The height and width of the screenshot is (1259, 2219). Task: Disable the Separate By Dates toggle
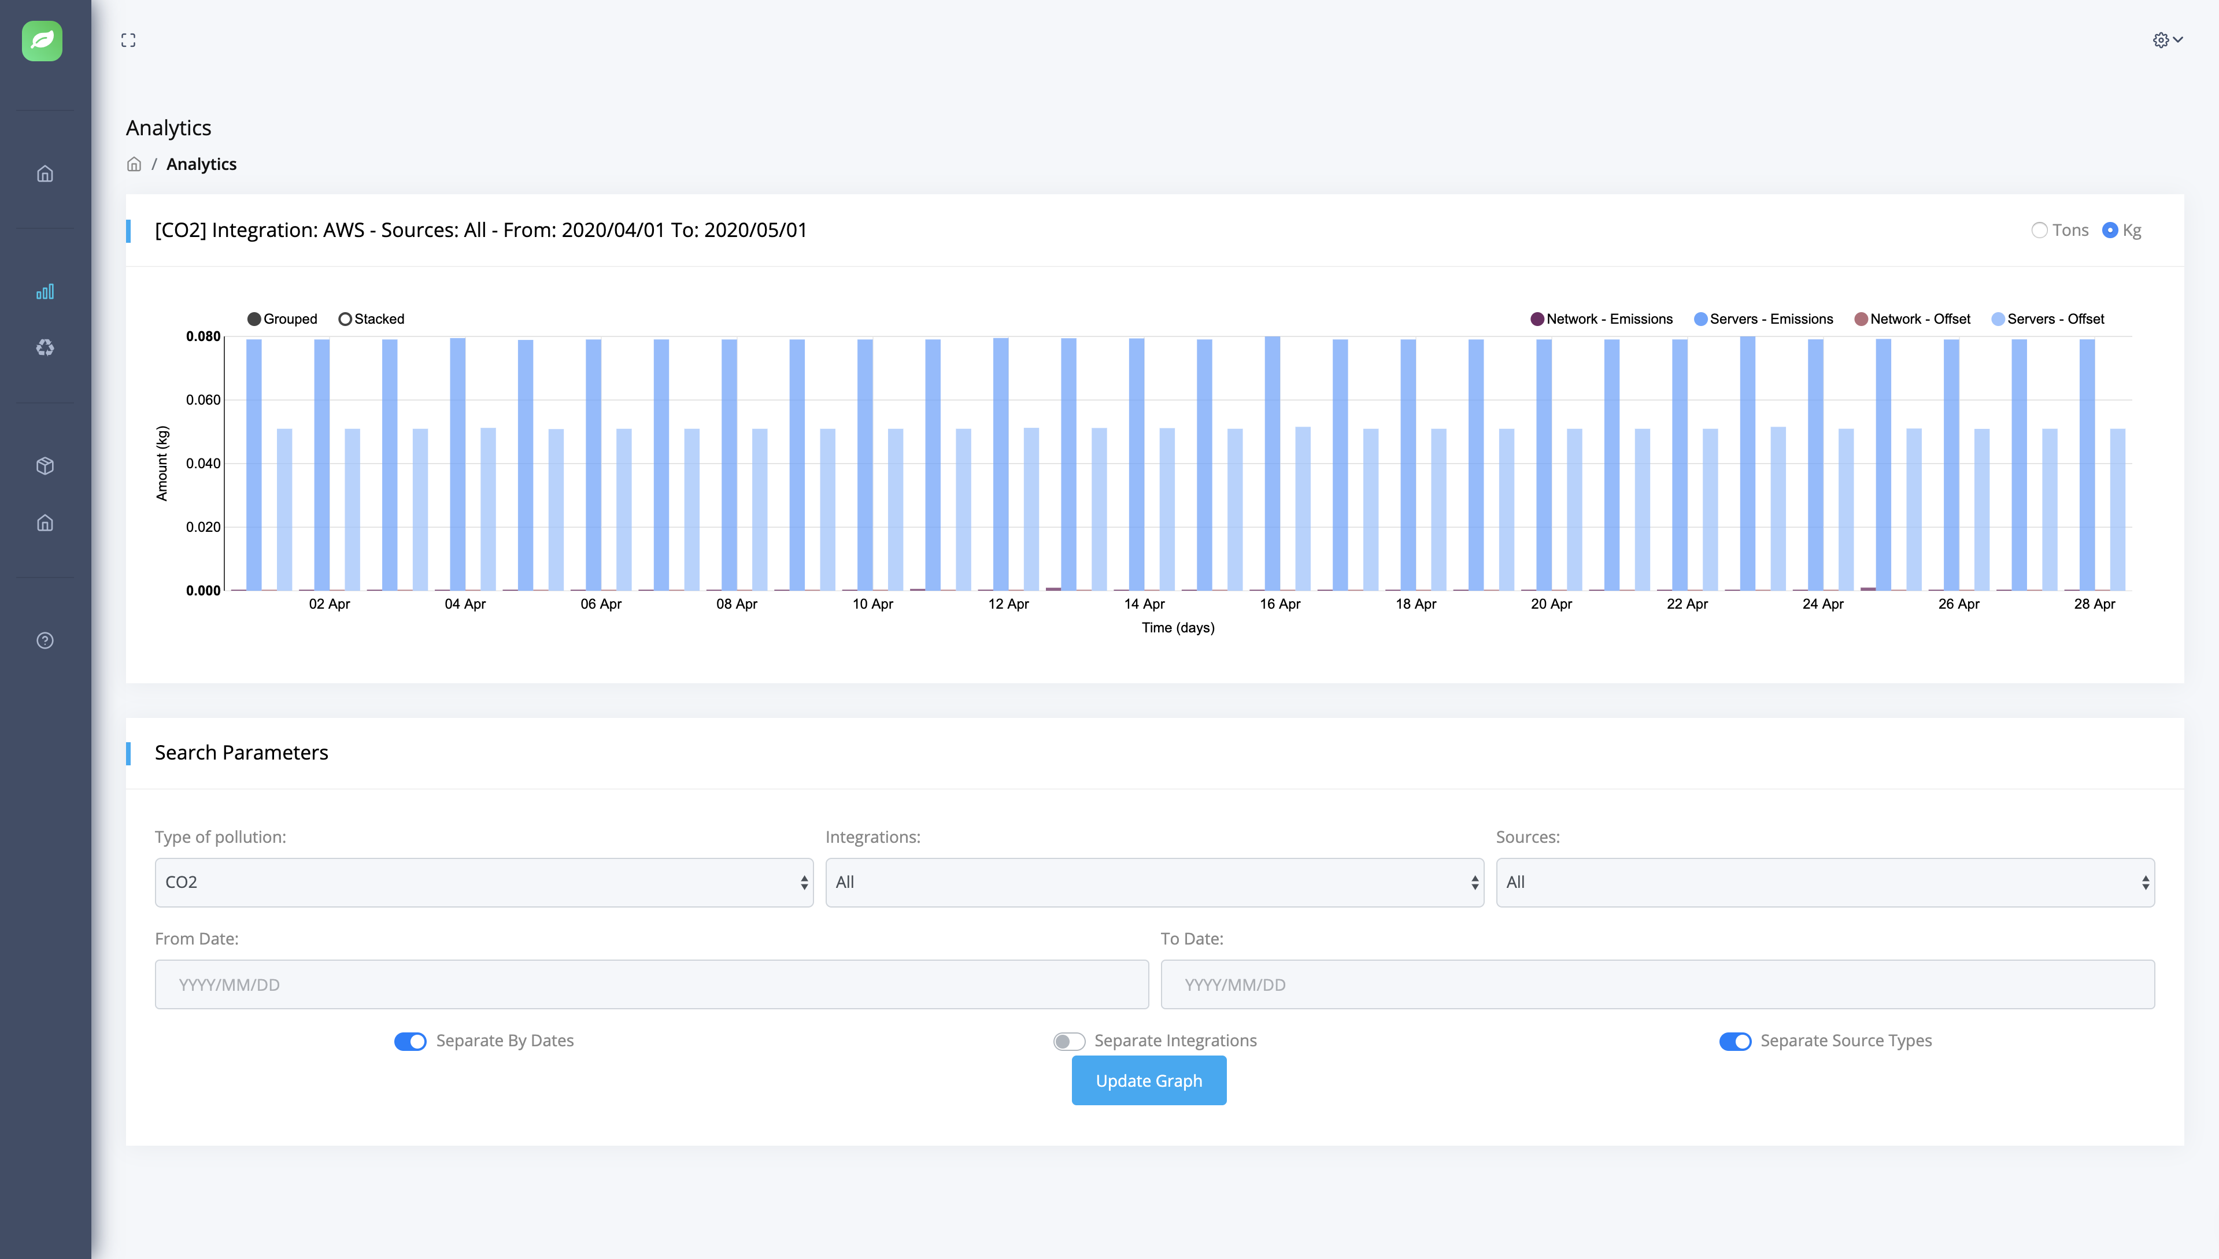pos(410,1041)
